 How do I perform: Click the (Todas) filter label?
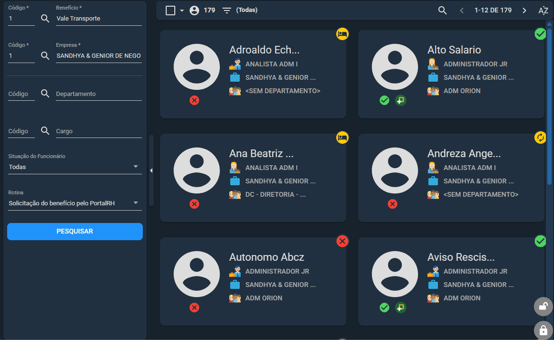pyautogui.click(x=246, y=10)
